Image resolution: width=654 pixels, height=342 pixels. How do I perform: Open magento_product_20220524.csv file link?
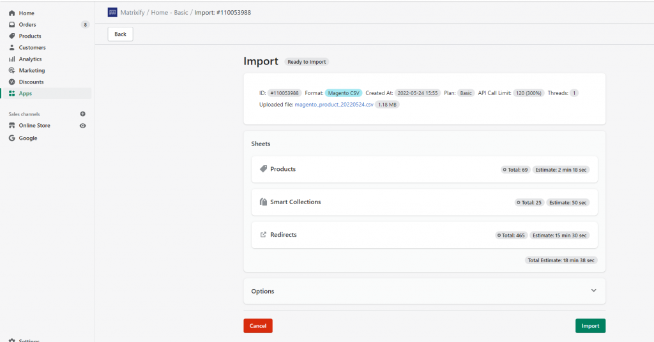click(333, 105)
